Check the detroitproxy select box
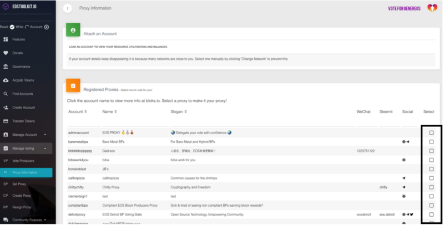Viewport: 444px width, 225px height. coord(431,214)
